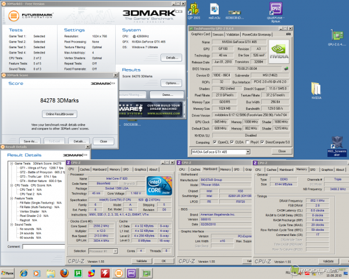Image resolution: width=349 pixels, height=279 pixels.
Task: Switch to the Sensors tab in GPU-Z
Action: (x=218, y=34)
